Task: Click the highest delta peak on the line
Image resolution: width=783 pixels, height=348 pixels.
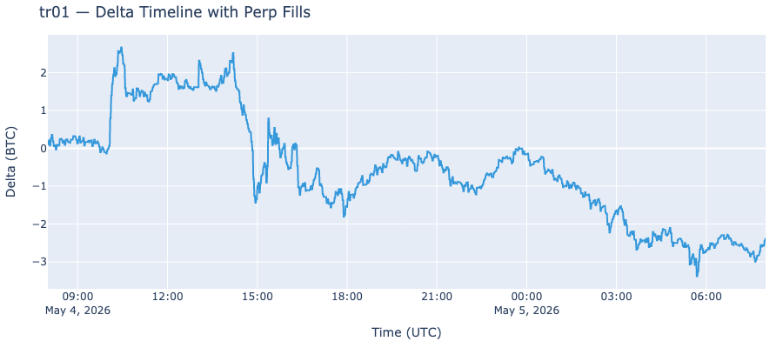Action: coord(121,48)
